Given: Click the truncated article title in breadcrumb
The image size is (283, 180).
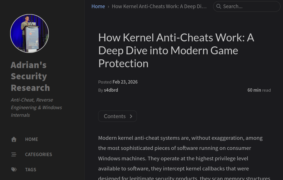Looking at the screenshot, I should coord(159,6).
